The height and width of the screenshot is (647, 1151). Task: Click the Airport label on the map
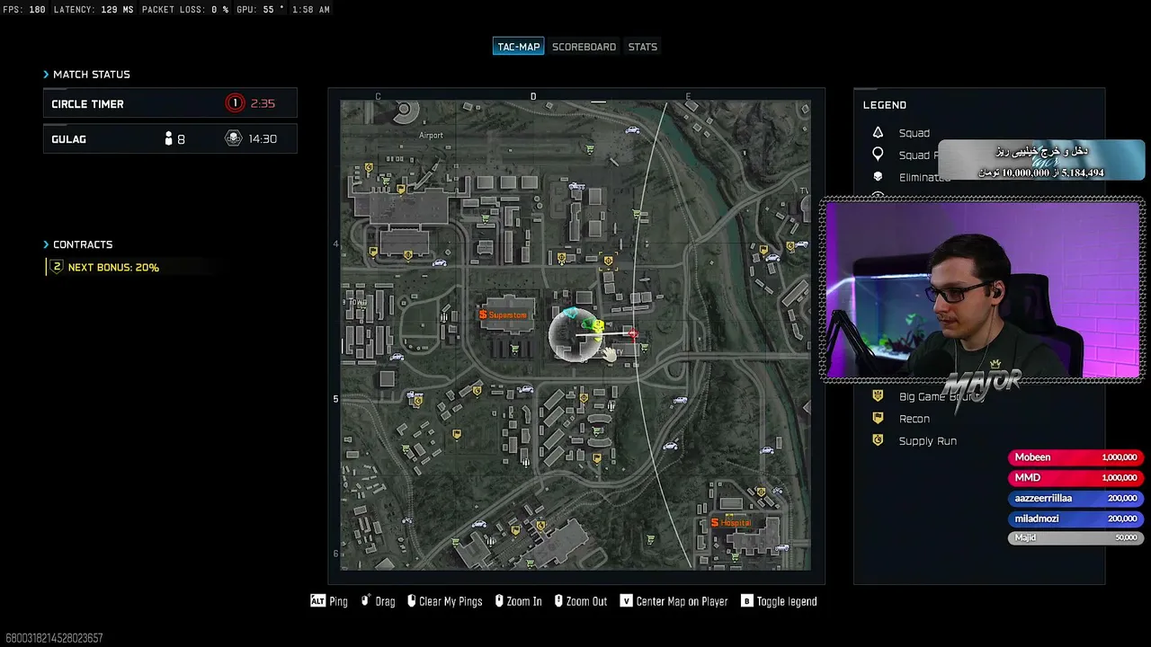click(431, 136)
